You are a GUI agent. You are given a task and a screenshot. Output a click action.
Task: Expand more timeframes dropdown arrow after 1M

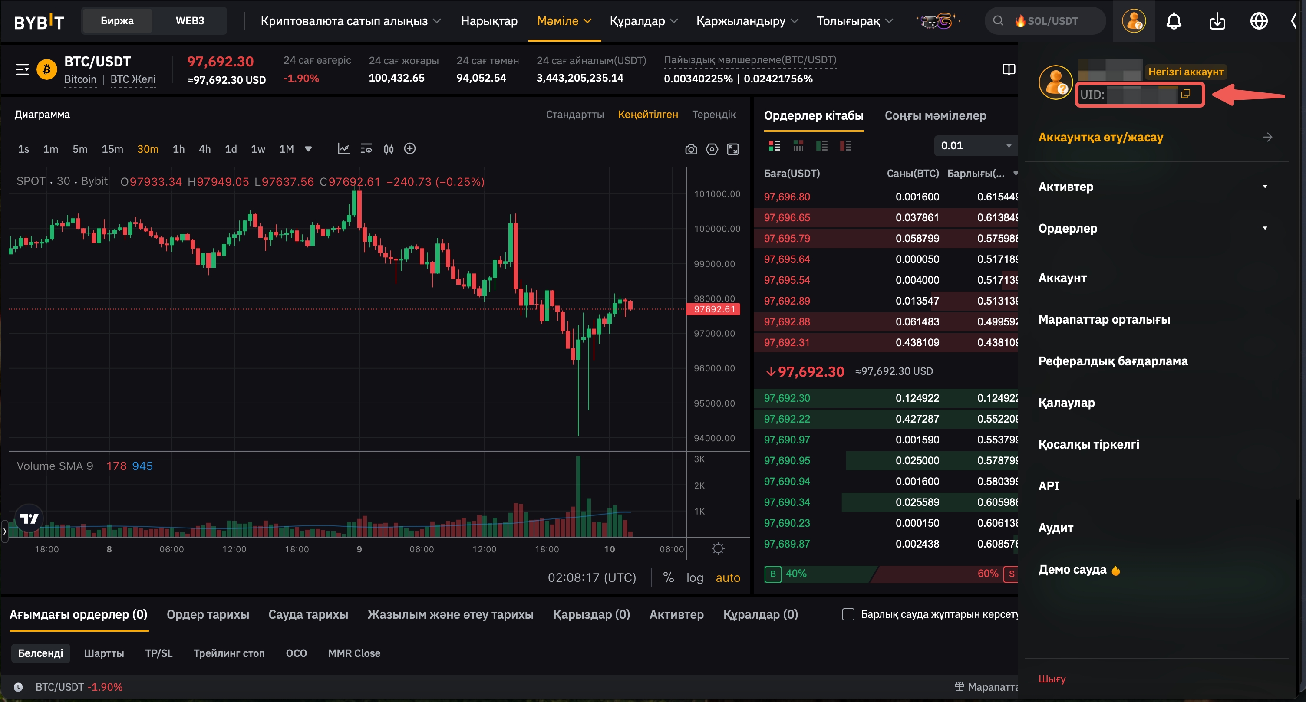pos(308,149)
